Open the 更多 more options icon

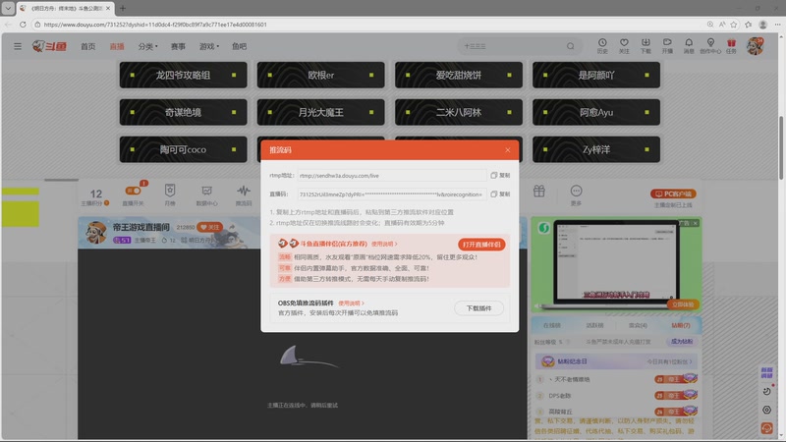pyautogui.click(x=576, y=194)
